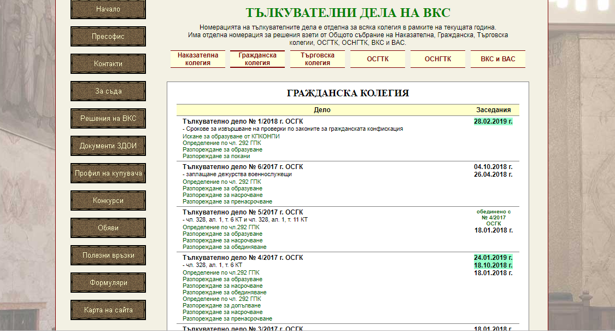
Task: Switch to the Търговска колегия tab
Action: (x=318, y=59)
